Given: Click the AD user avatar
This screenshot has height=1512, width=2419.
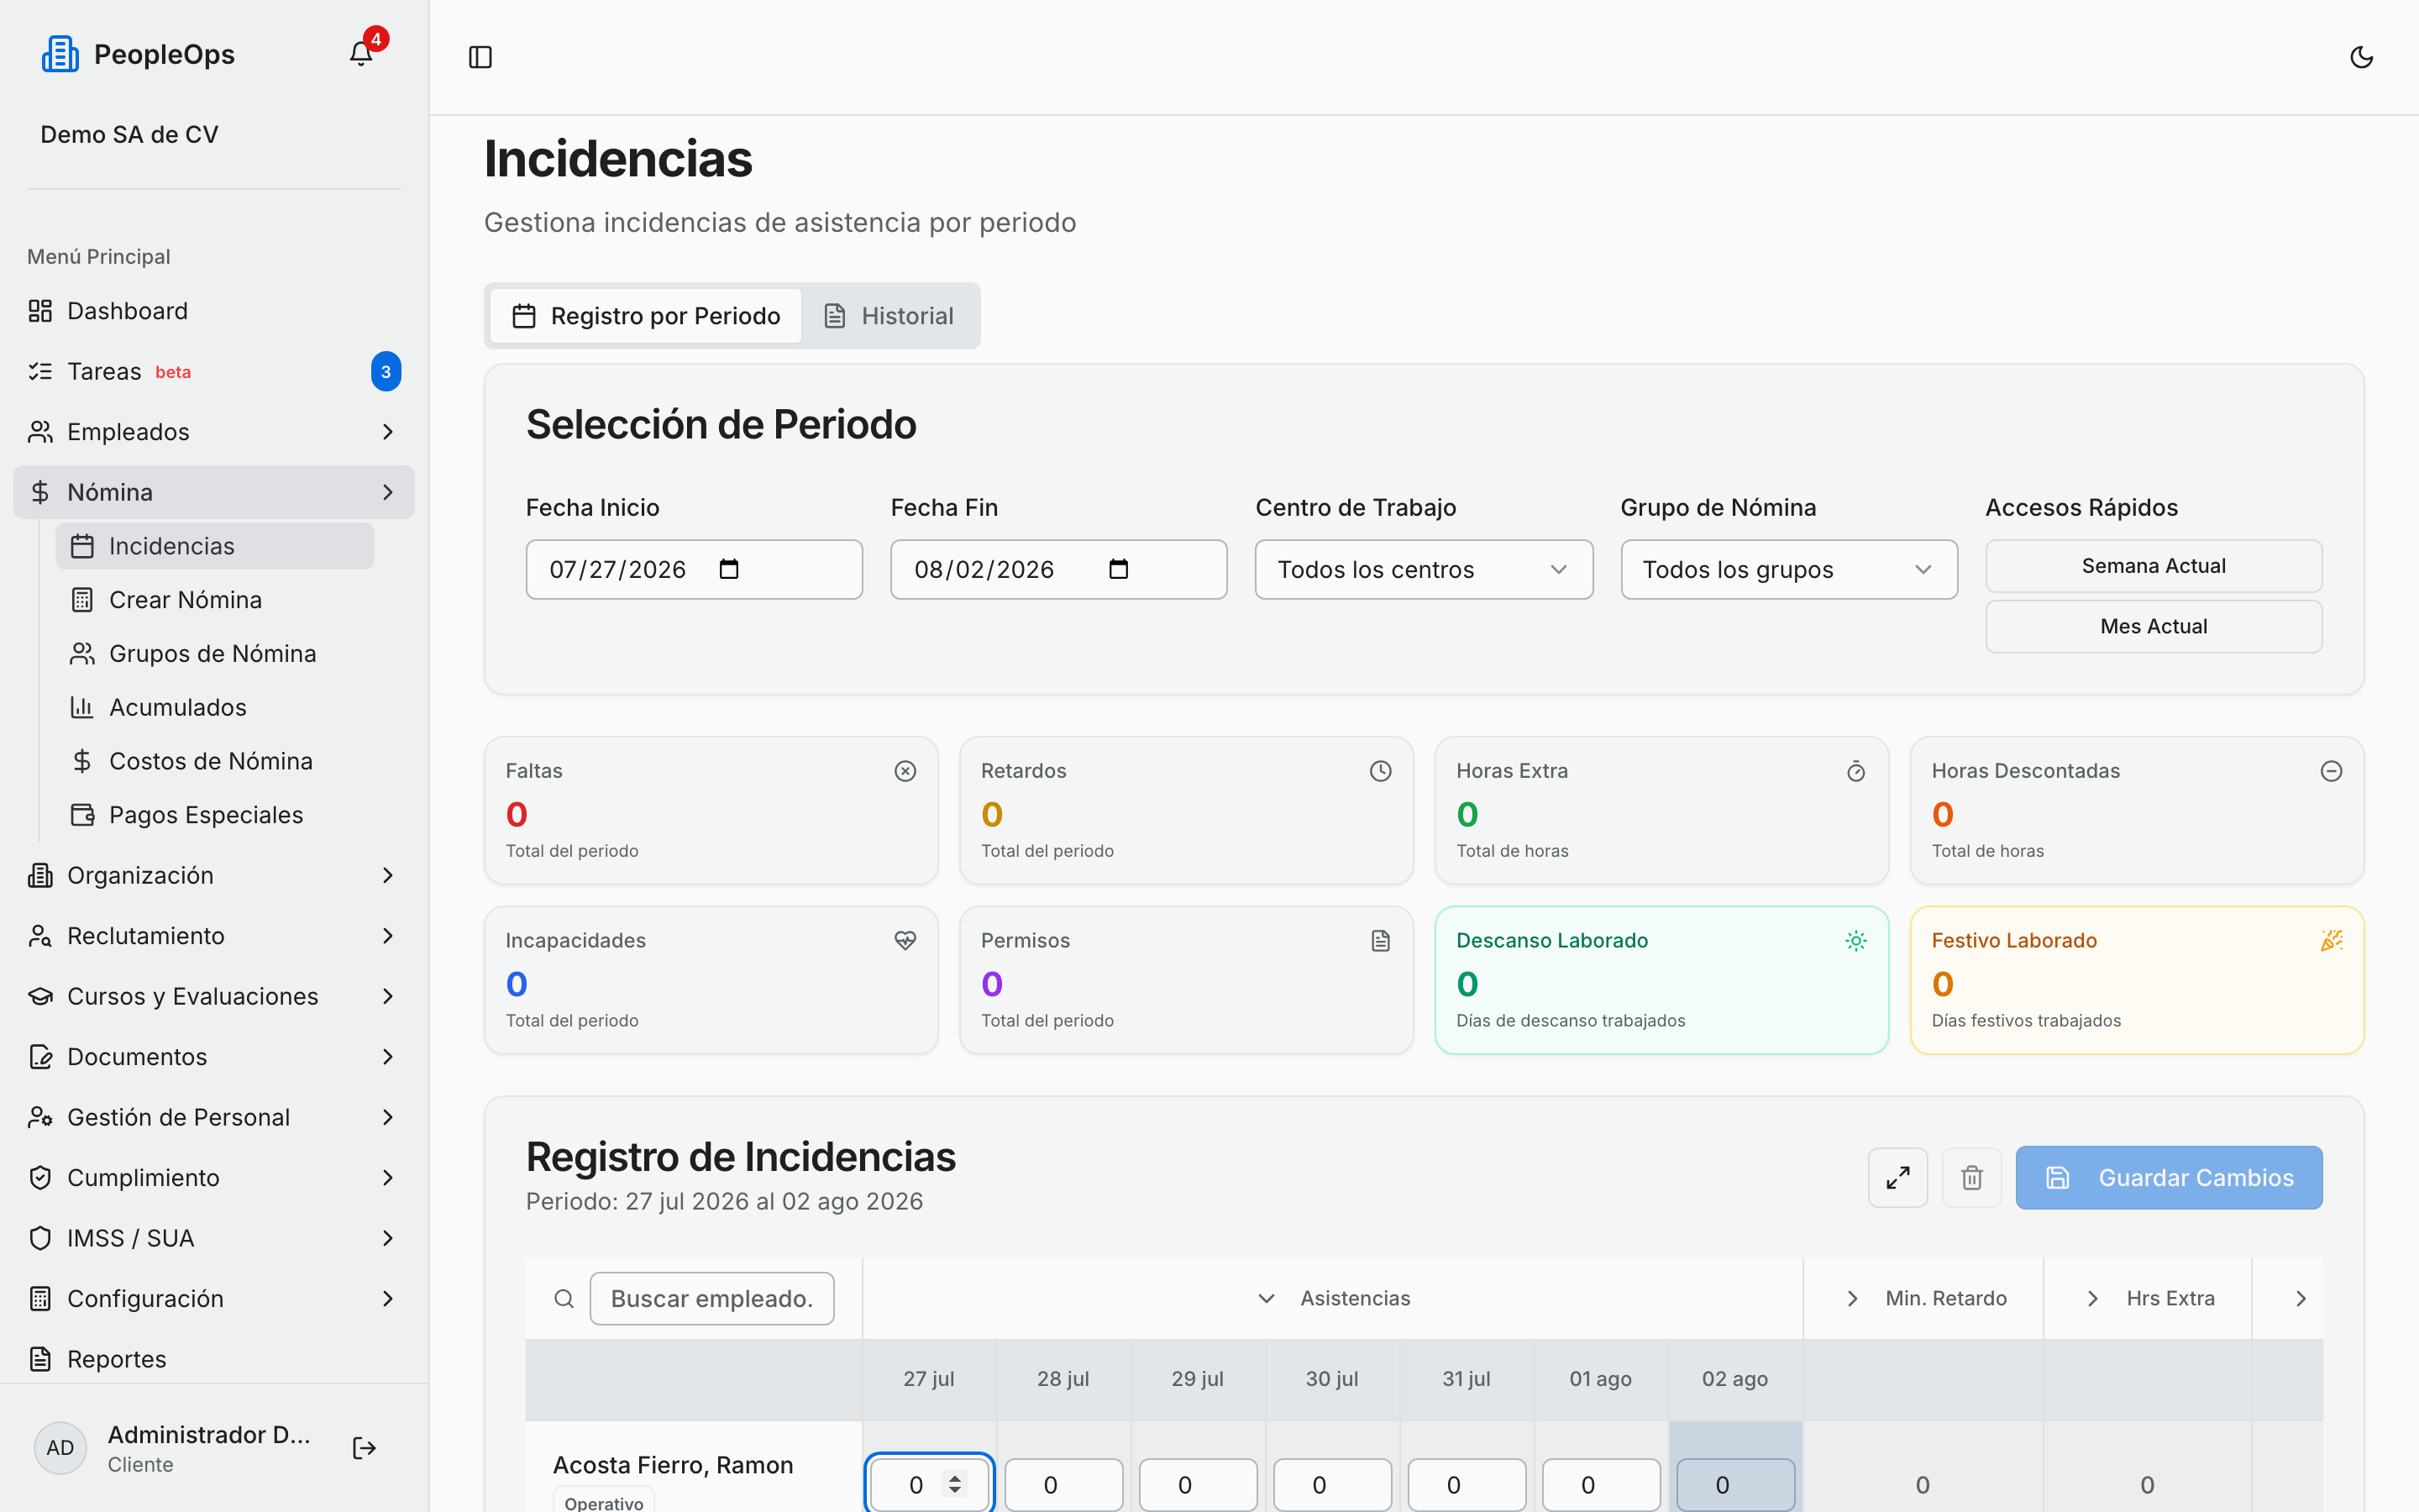Looking at the screenshot, I should pos(60,1448).
